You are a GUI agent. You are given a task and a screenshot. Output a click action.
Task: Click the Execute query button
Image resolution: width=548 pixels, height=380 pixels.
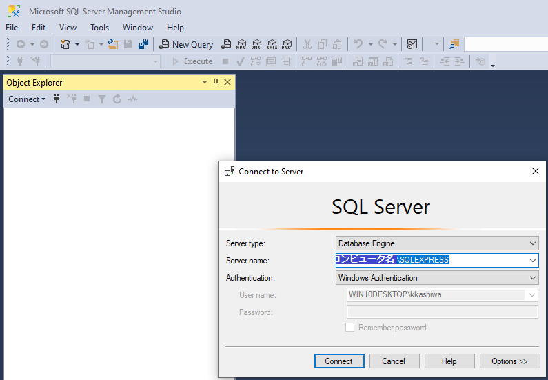[192, 61]
